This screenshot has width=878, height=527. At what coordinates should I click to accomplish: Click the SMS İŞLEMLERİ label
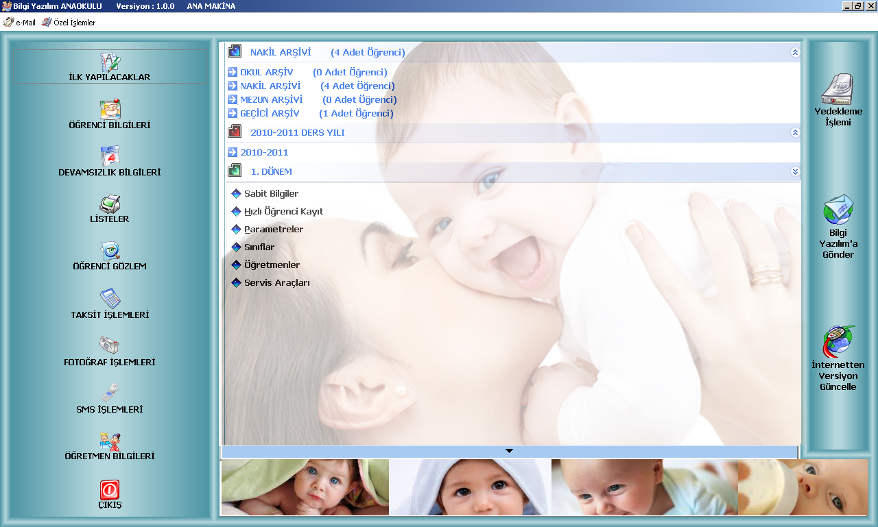click(110, 410)
